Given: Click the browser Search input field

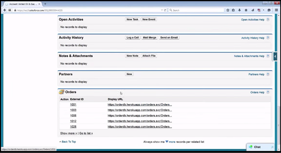Looking at the screenshot, I should (196, 10).
